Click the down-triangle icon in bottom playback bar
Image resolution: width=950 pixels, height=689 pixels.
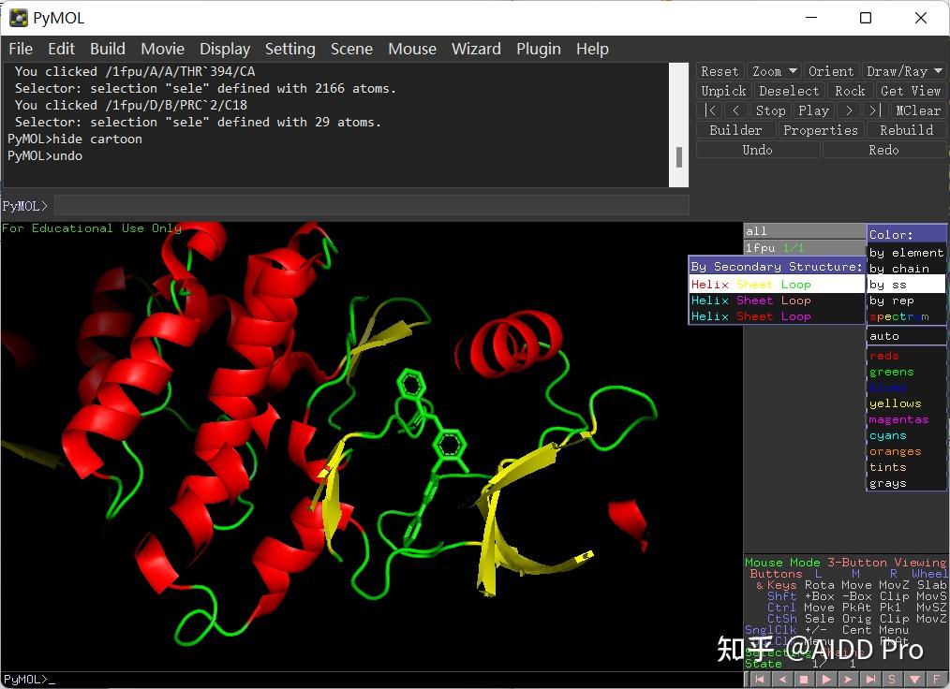pyautogui.click(x=914, y=679)
